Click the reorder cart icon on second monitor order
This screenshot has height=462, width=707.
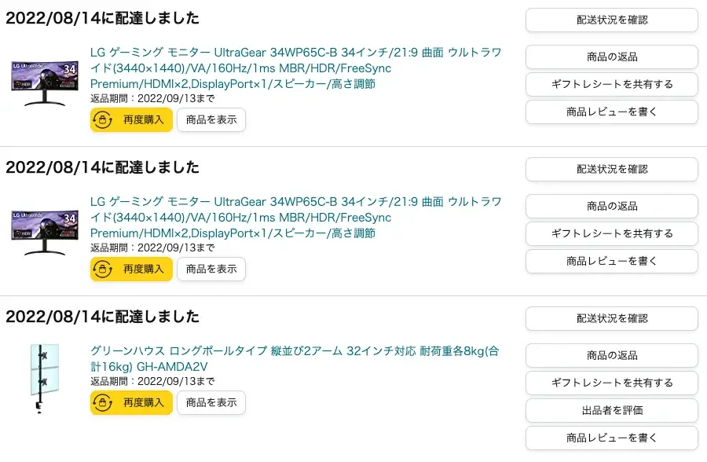point(103,269)
